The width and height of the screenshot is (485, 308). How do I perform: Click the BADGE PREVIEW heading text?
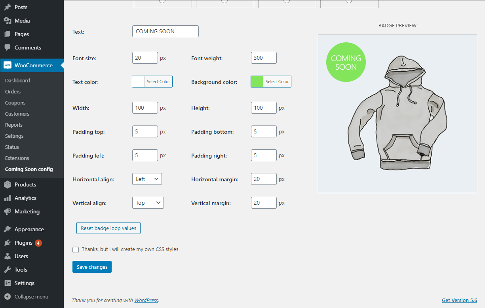pos(398,25)
